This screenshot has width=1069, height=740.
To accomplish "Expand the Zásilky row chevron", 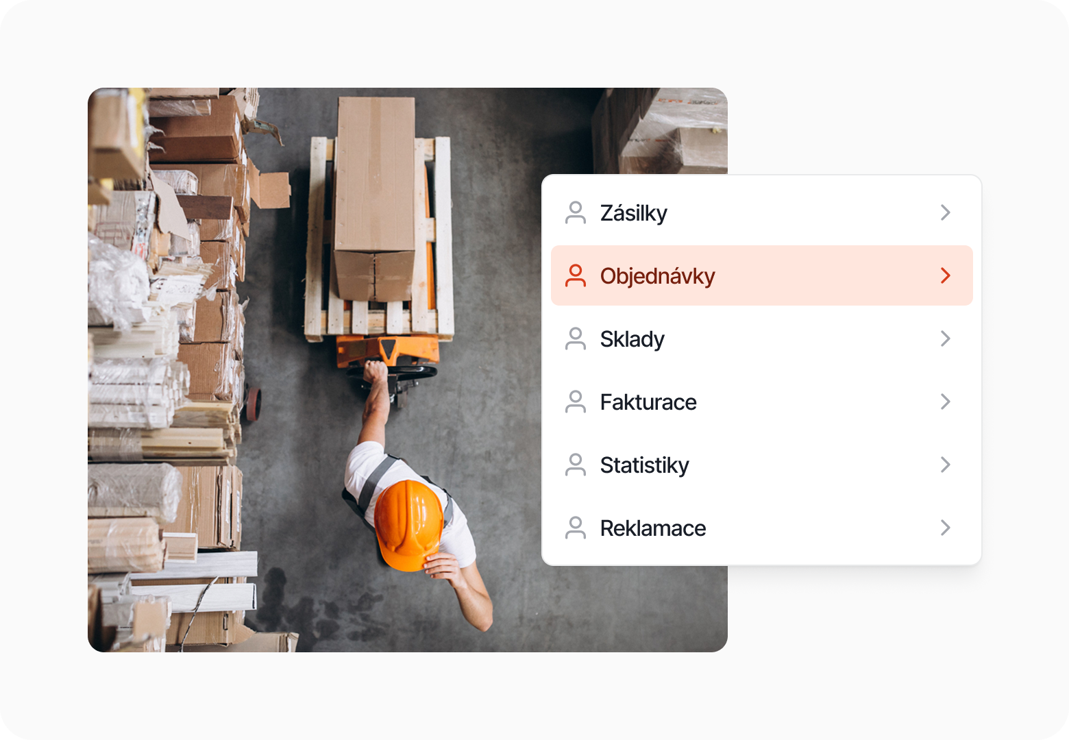I will (946, 213).
